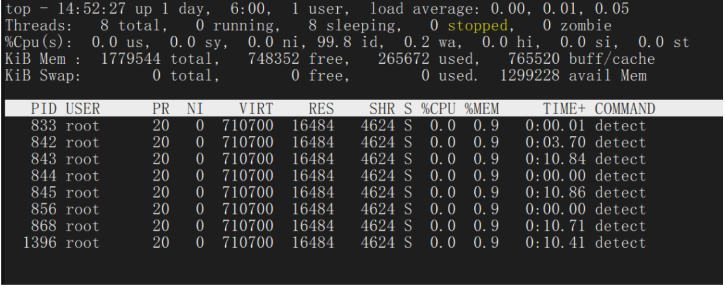This screenshot has width=725, height=285.
Task: Click the 0:03.70 time value
Action: [x=555, y=143]
